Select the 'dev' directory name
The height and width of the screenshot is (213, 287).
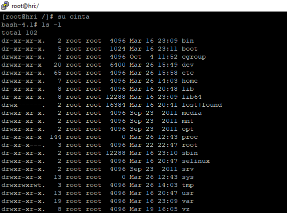point(188,65)
